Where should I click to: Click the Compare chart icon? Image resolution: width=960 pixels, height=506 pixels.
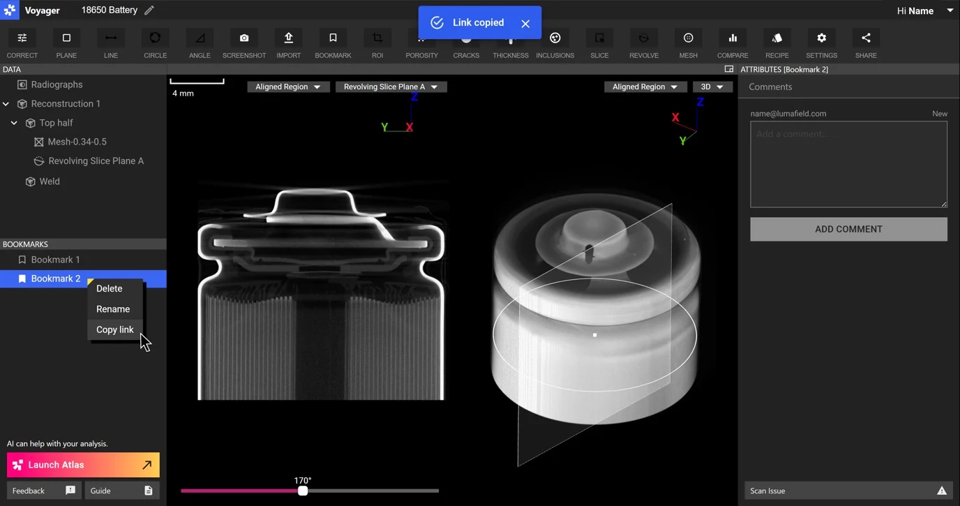tap(733, 38)
